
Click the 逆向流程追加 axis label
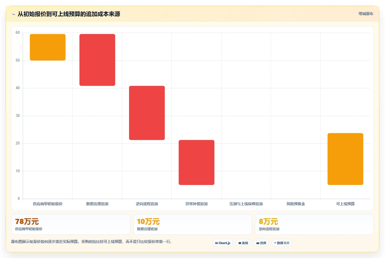(x=147, y=204)
